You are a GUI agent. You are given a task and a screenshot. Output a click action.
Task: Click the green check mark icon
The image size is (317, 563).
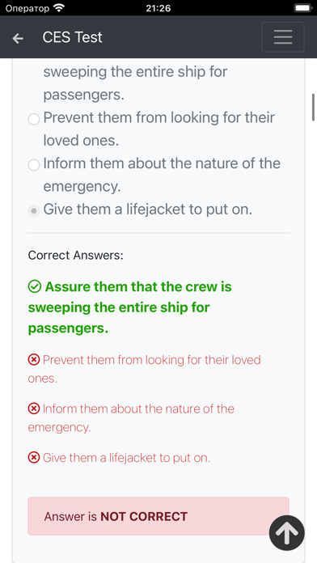tap(34, 287)
